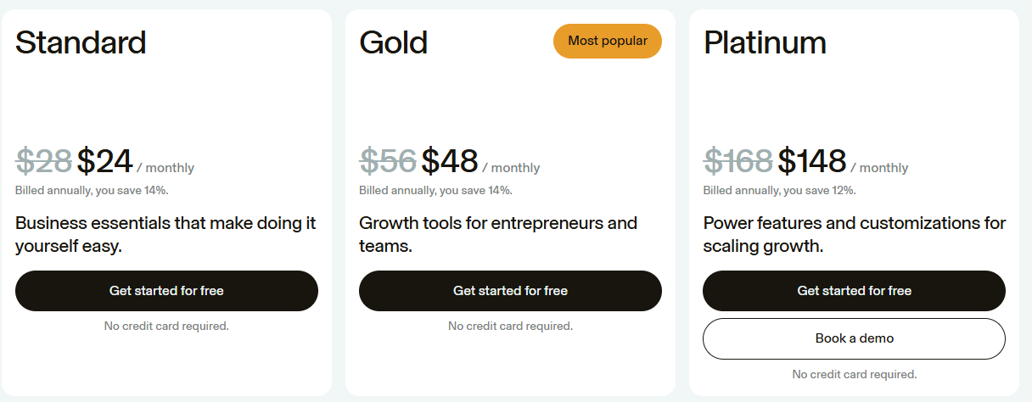
Task: Select the Gold plan title
Action: pos(393,42)
